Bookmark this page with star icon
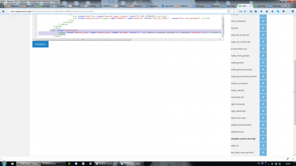This screenshot has width=296, height=166. [x=251, y=11]
